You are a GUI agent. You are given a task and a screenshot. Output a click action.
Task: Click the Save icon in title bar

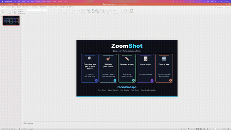pyautogui.click(x=19, y=4)
